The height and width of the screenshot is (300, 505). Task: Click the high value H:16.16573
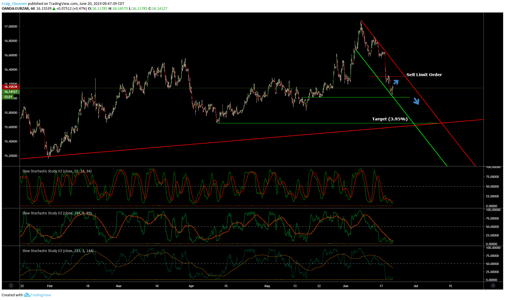point(118,9)
